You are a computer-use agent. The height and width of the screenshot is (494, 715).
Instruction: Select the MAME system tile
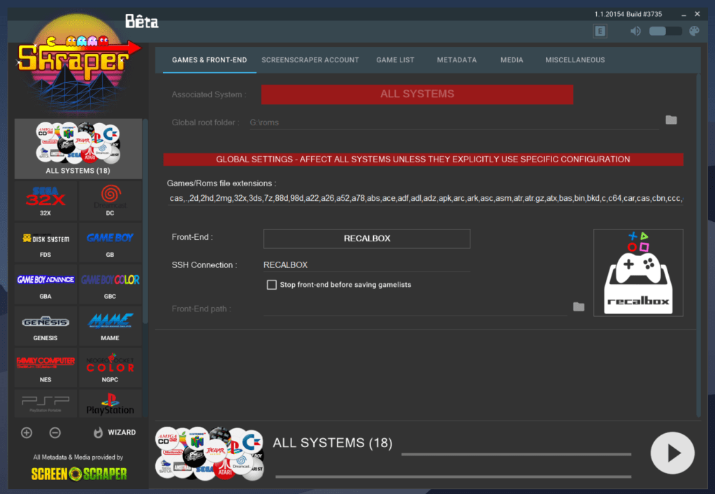click(110, 325)
